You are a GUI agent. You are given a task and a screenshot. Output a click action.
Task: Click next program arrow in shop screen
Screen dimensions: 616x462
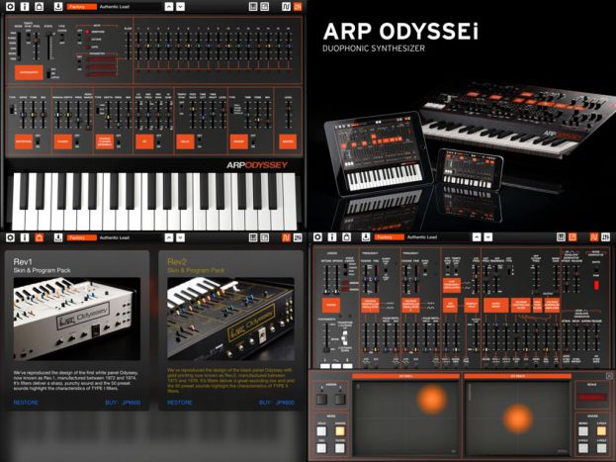point(180,237)
